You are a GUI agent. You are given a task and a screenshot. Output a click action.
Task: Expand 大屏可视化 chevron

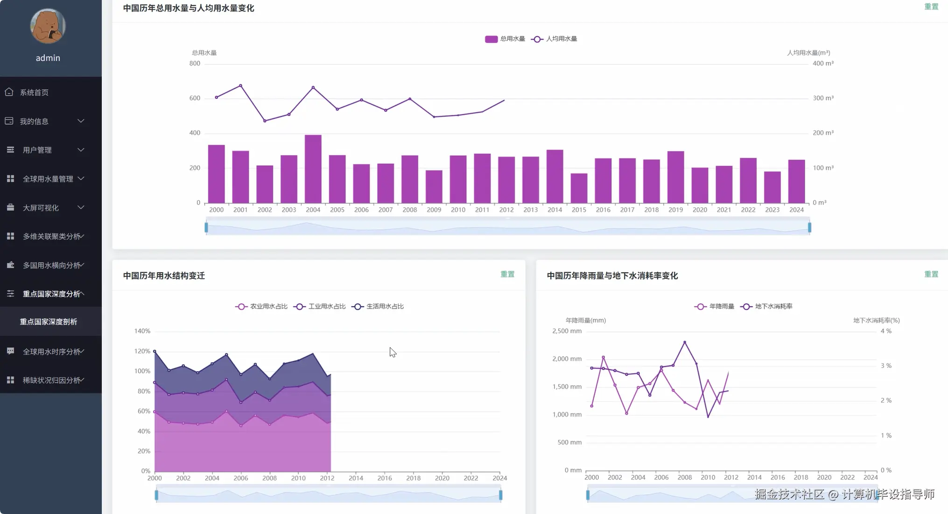pyautogui.click(x=81, y=207)
